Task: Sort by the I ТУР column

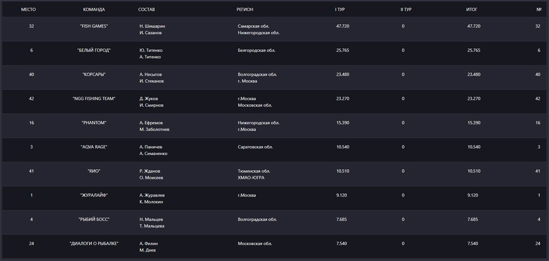Action: (x=340, y=9)
